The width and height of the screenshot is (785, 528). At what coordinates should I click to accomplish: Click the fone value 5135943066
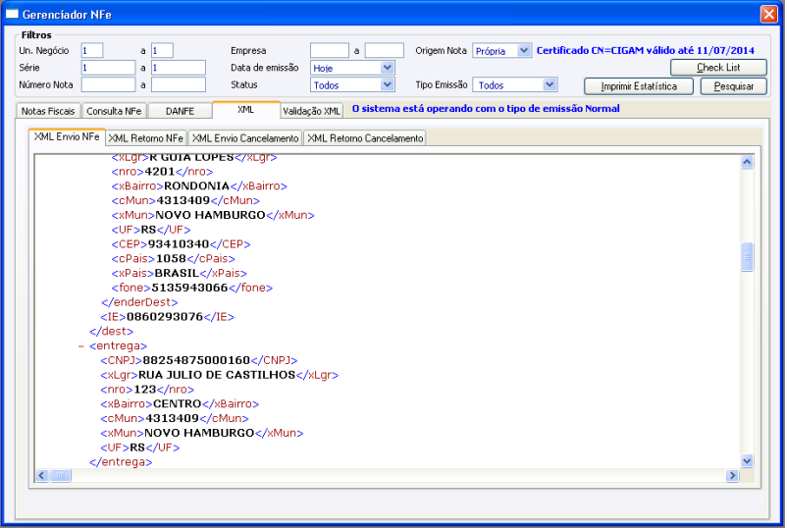tap(189, 288)
